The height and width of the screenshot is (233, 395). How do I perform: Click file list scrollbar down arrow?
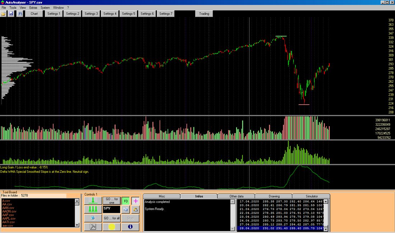tap(77, 225)
